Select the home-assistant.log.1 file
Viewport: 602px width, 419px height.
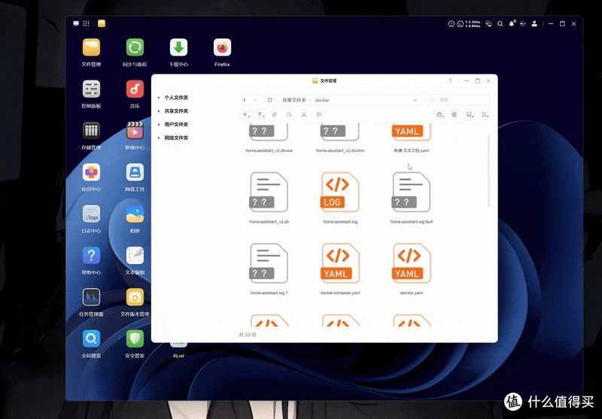pyautogui.click(x=269, y=269)
